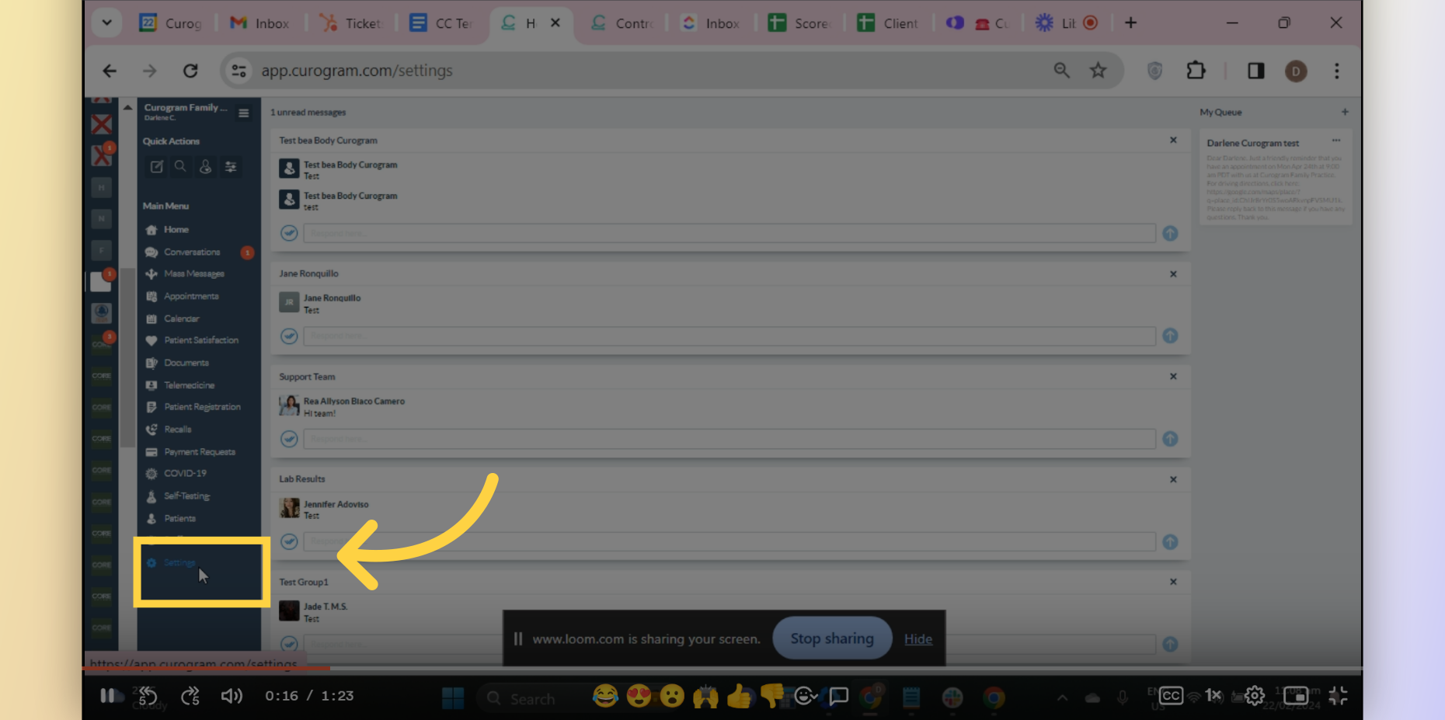Open Settings in the Curogram sidebar
The width and height of the screenshot is (1445, 720).
click(179, 563)
